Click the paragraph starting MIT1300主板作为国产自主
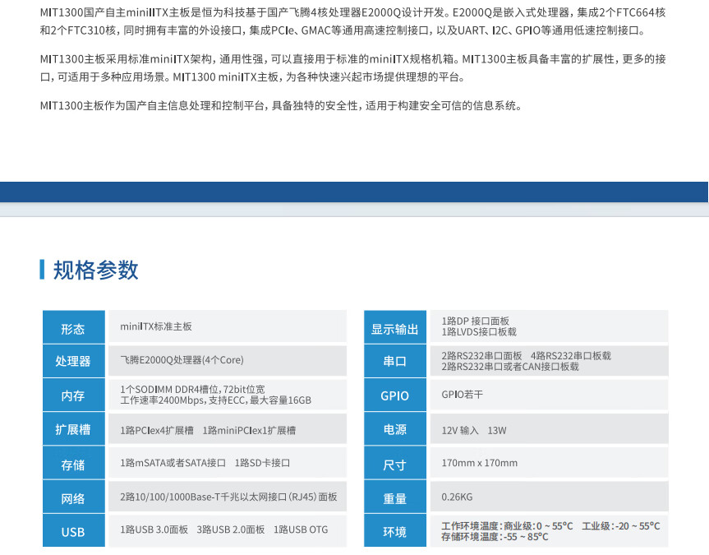Screen dimensions: 709x555 pos(281,105)
